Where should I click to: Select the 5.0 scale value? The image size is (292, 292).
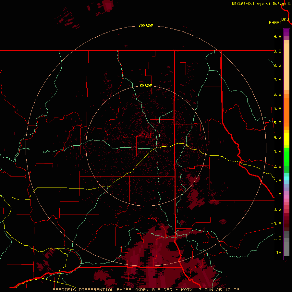tap(277, 123)
